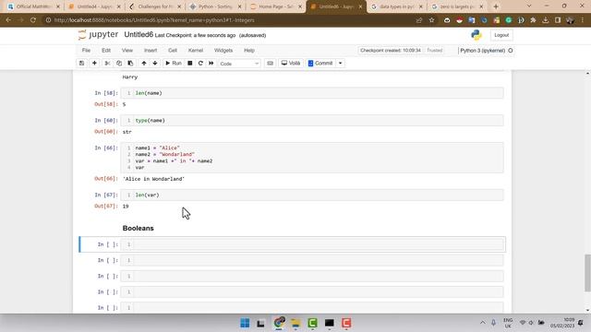
Task: Open the File menu
Action: pos(86,51)
